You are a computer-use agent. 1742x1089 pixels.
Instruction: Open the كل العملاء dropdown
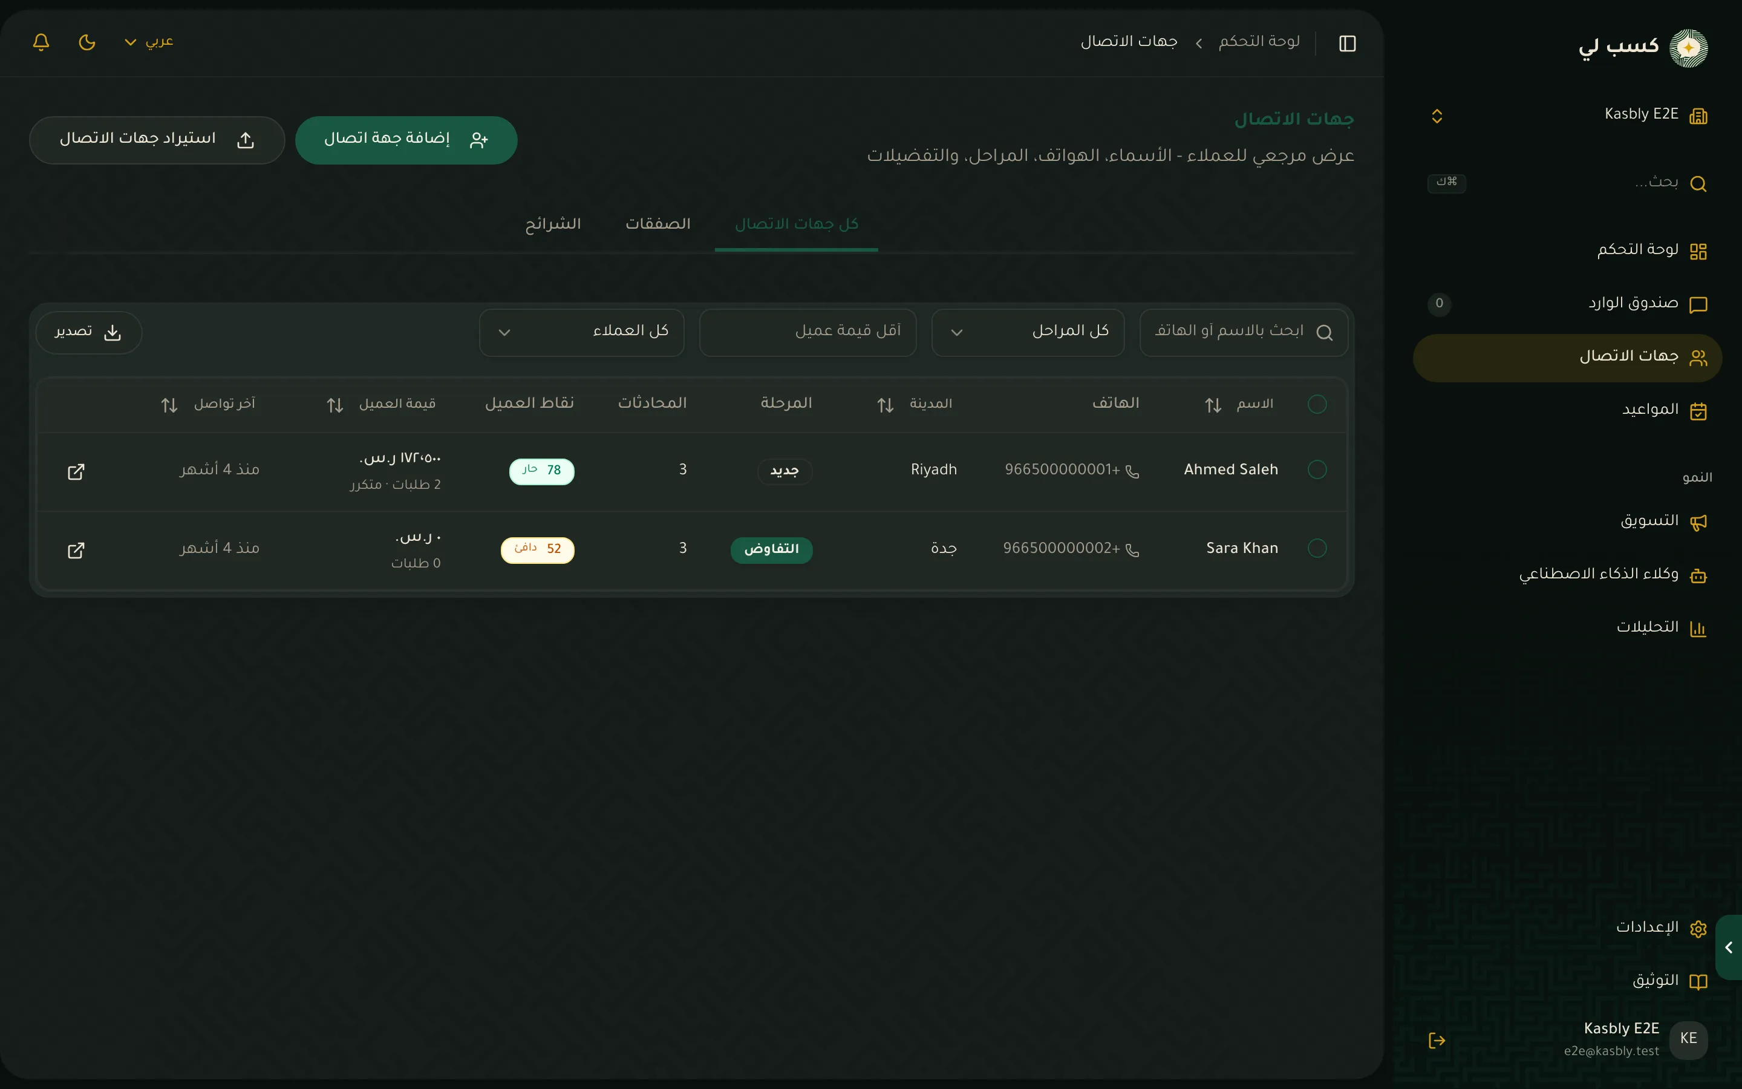[x=582, y=332]
